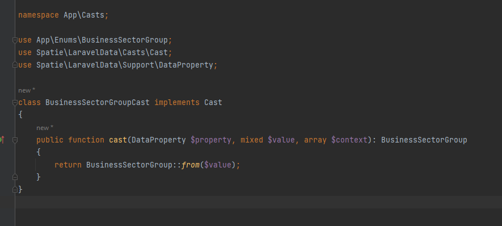This screenshot has height=226, width=502.
Task: Click the App\Enums\BusinessSectorGroup import
Action: click(x=102, y=40)
